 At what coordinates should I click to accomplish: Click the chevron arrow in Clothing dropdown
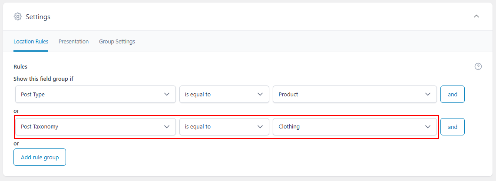[x=427, y=127]
